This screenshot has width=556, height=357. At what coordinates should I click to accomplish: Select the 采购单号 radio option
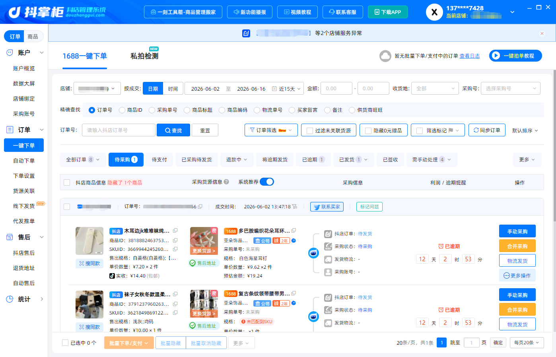coord(152,110)
